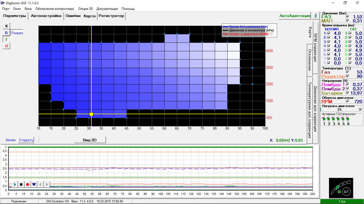Toggle the Газ temperature checkbox
Image resolution: width=364 pixels, height=204 pixels.
click(x=347, y=72)
